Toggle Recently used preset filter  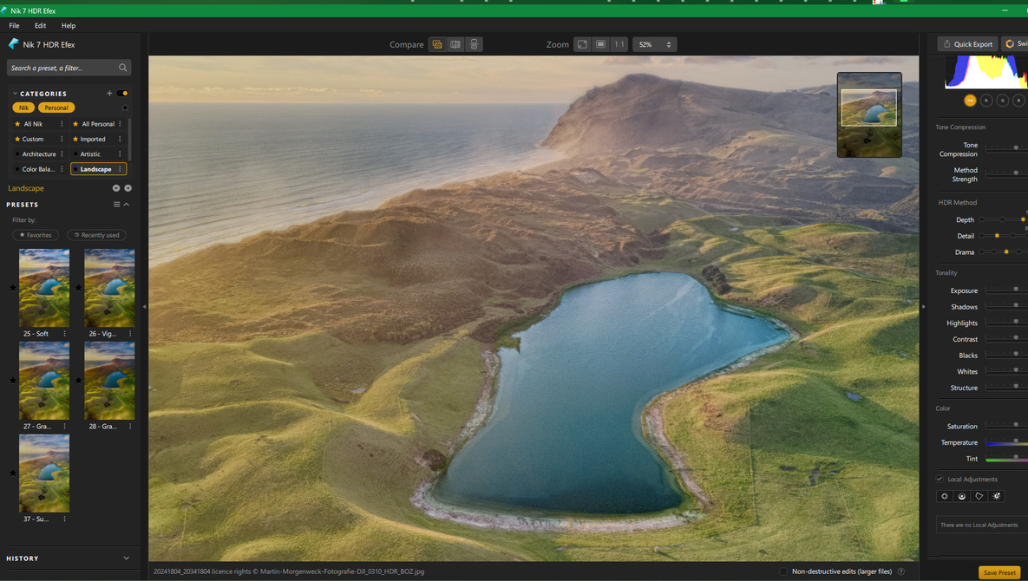[x=96, y=234]
